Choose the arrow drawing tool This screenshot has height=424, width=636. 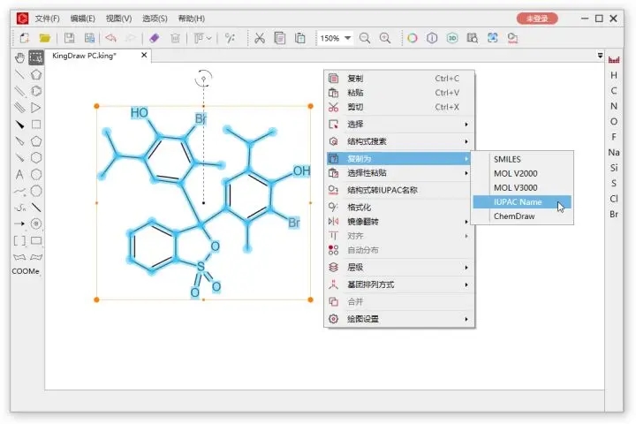19,223
